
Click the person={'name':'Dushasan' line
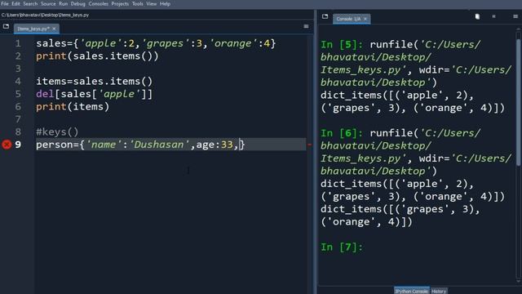tap(140, 145)
